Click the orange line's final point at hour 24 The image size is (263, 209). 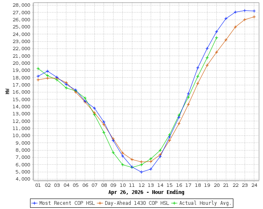[x=254, y=17]
